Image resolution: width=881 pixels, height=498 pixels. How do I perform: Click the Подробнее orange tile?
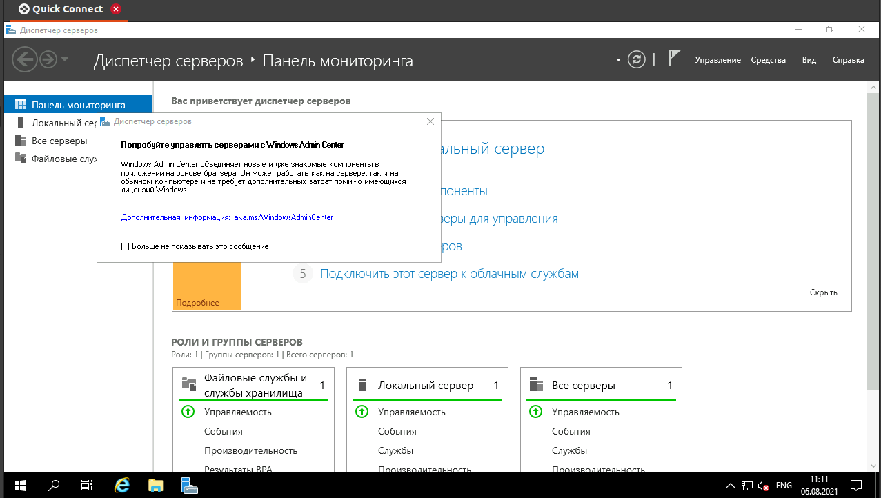(206, 286)
